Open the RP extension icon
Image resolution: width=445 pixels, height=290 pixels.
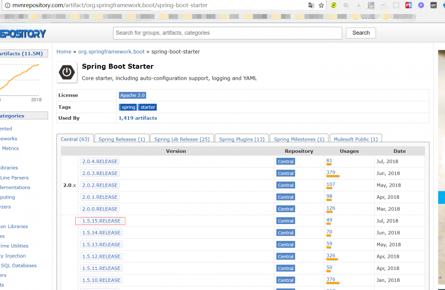click(x=371, y=5)
